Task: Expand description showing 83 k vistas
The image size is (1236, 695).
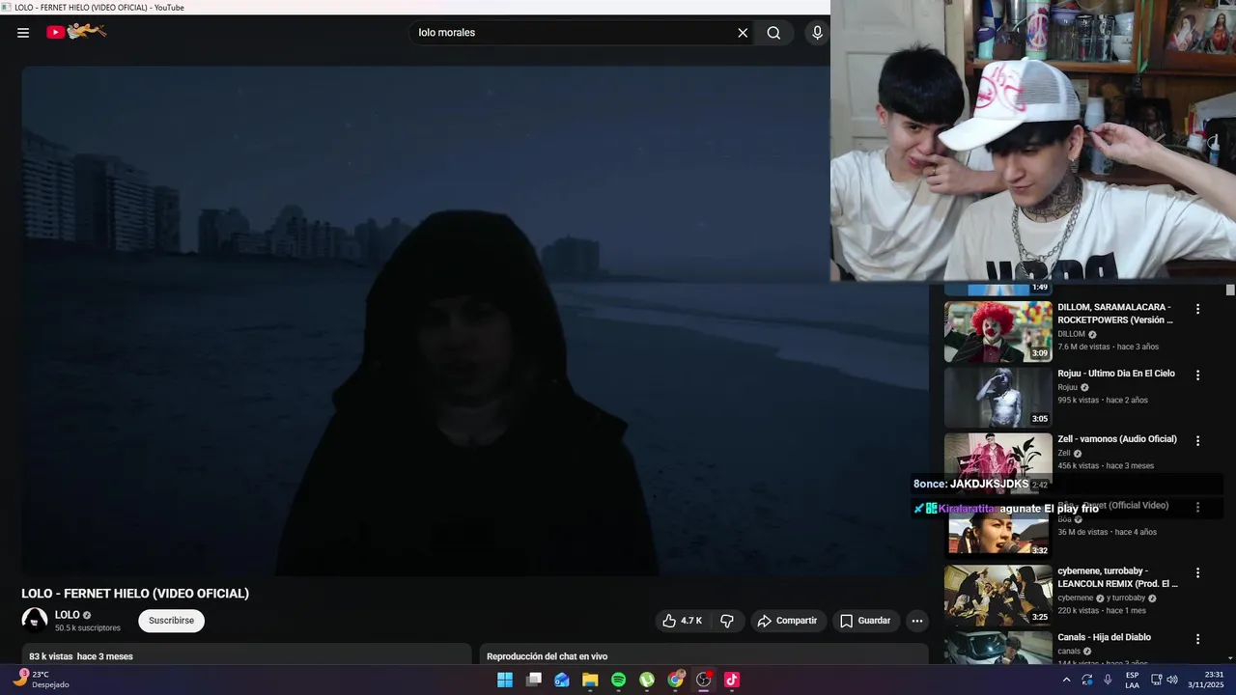Action: [246, 655]
